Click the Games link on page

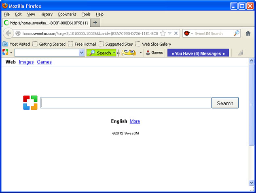click(x=44, y=62)
